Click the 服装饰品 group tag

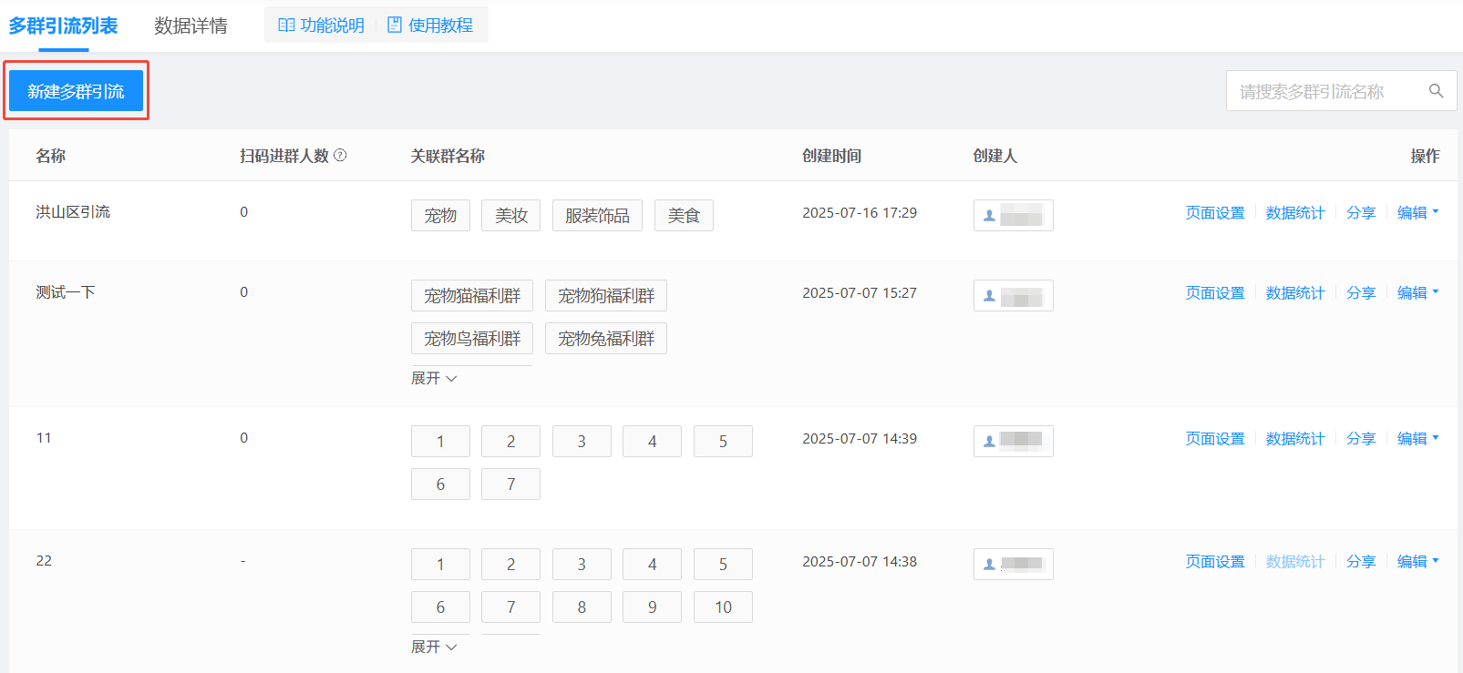[597, 216]
